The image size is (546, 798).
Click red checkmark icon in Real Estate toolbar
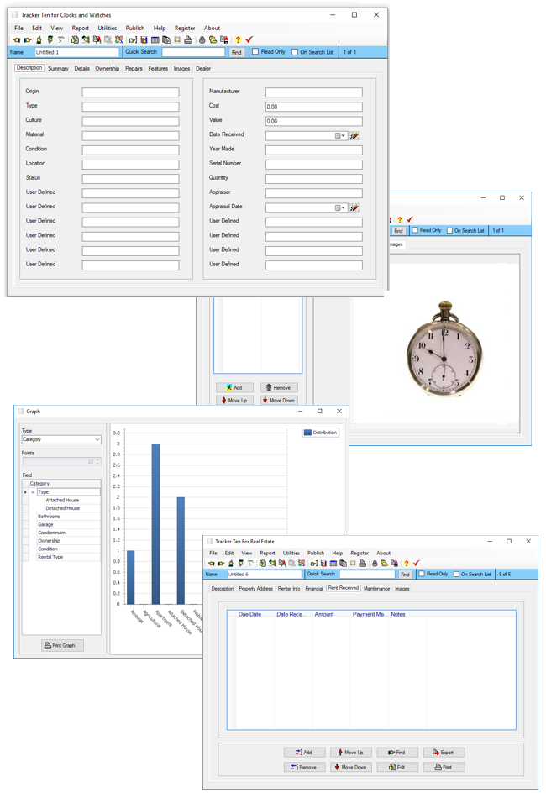(417, 564)
